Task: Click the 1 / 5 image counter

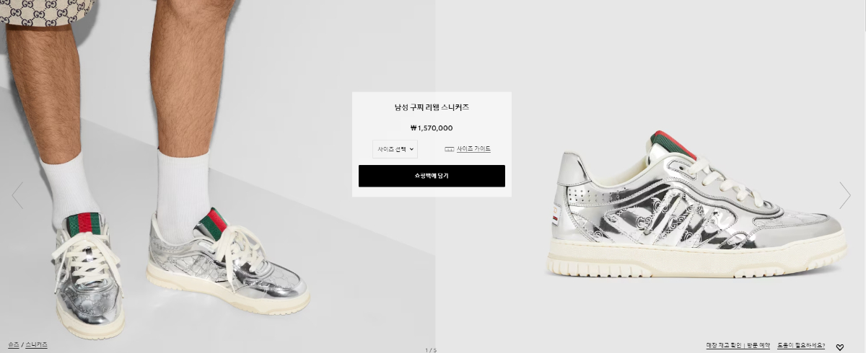Action: click(431, 350)
